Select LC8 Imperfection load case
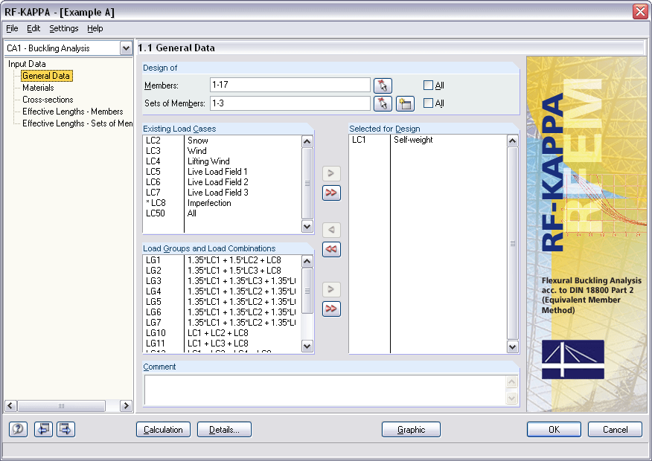The height and width of the screenshot is (461, 652). click(x=222, y=203)
